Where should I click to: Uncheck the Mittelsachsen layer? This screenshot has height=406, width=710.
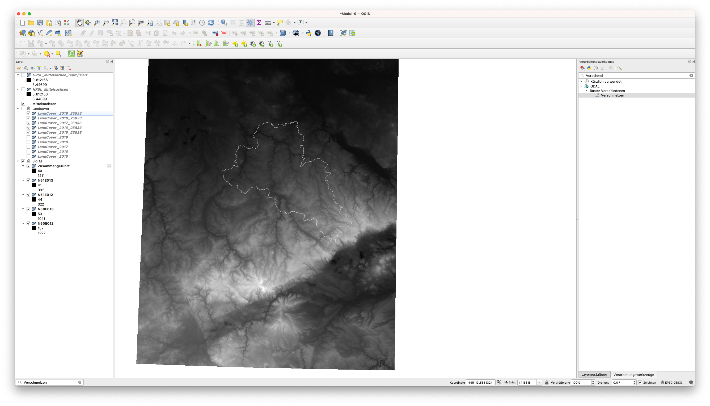(23, 104)
